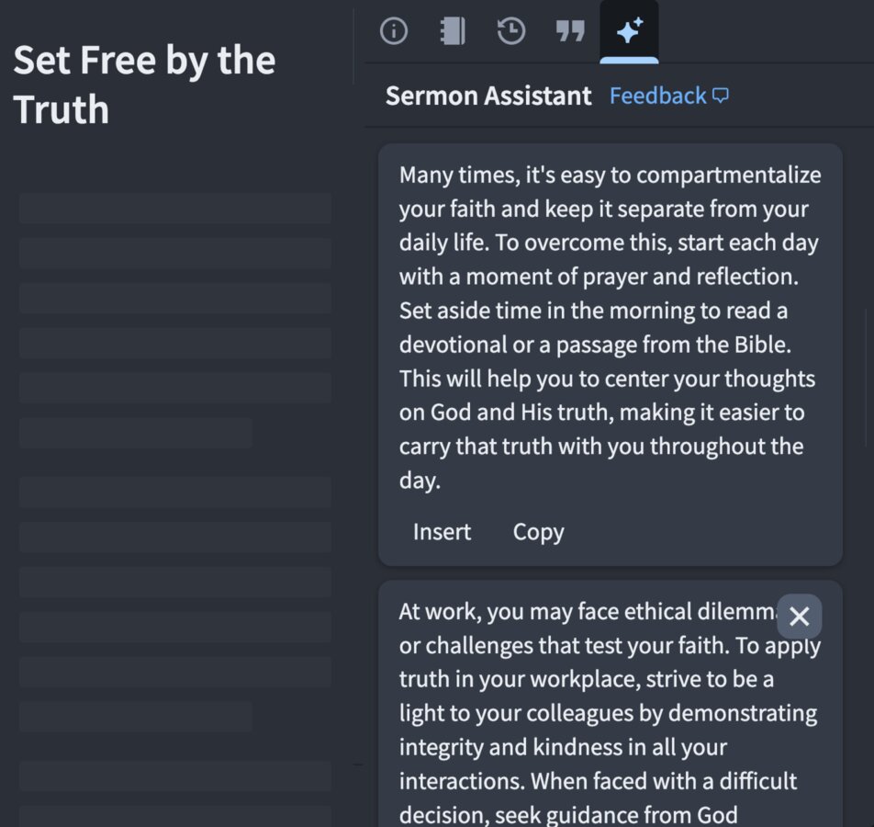Click the sermon title 'Set Free by the Truth'
The image size is (874, 827).
pyautogui.click(x=144, y=85)
